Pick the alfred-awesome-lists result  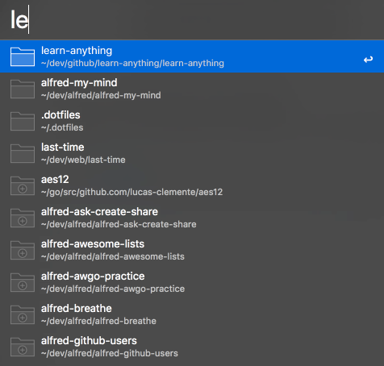[x=192, y=250]
